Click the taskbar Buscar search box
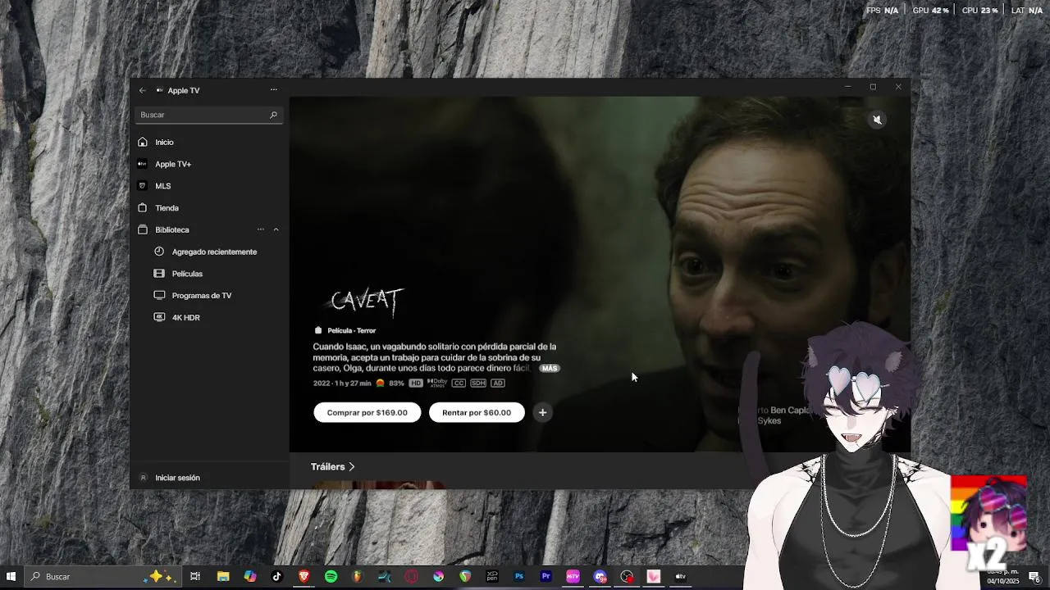Image resolution: width=1050 pixels, height=590 pixels. (103, 577)
